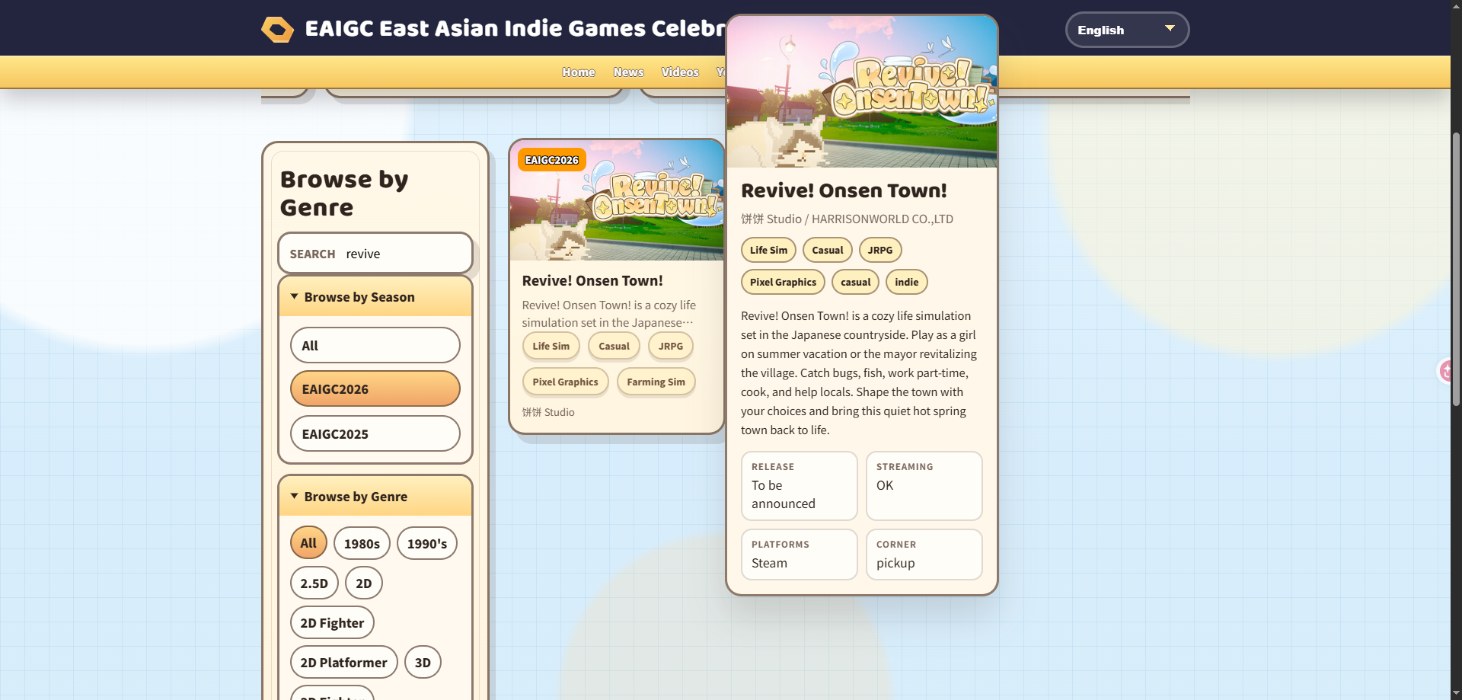The width and height of the screenshot is (1462, 700).
Task: Focus the search field containing 'revive'
Action: click(x=375, y=254)
